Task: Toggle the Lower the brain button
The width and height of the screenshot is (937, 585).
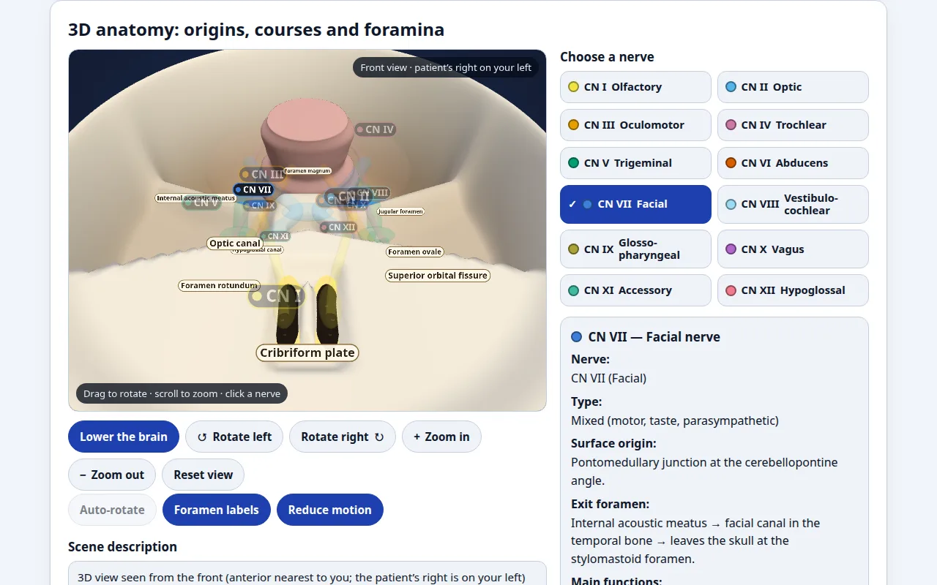Action: (124, 437)
